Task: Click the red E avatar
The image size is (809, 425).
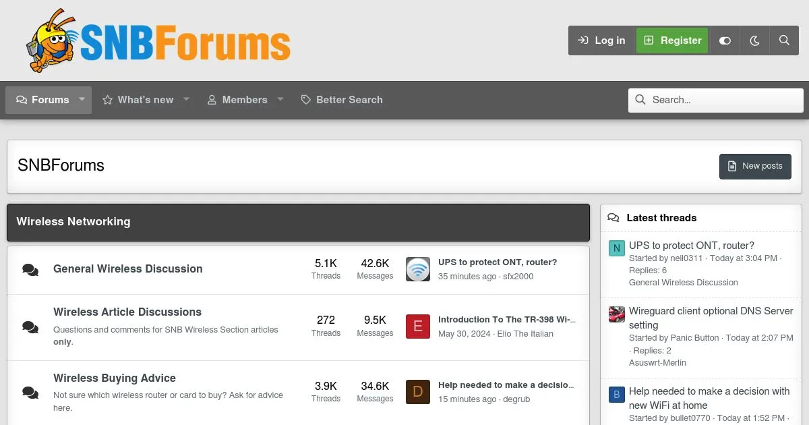Action: click(418, 327)
